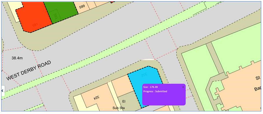Click 'Size : 176.49' text in popup
This screenshot has width=263, height=114.
tap(150, 87)
